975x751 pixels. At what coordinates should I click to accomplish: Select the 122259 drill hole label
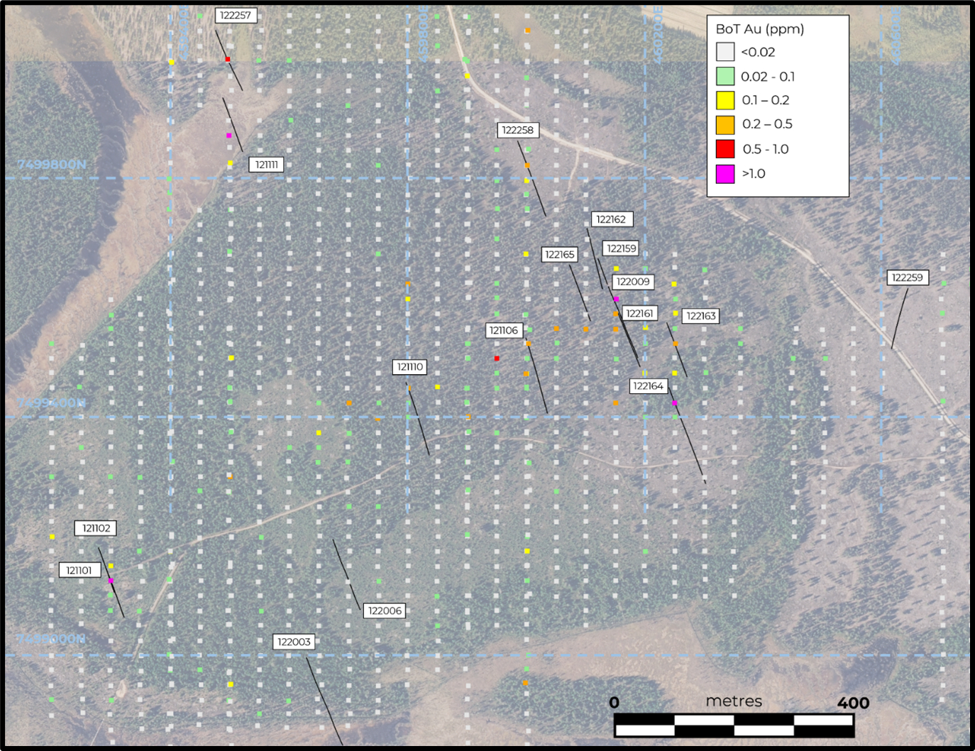point(907,278)
